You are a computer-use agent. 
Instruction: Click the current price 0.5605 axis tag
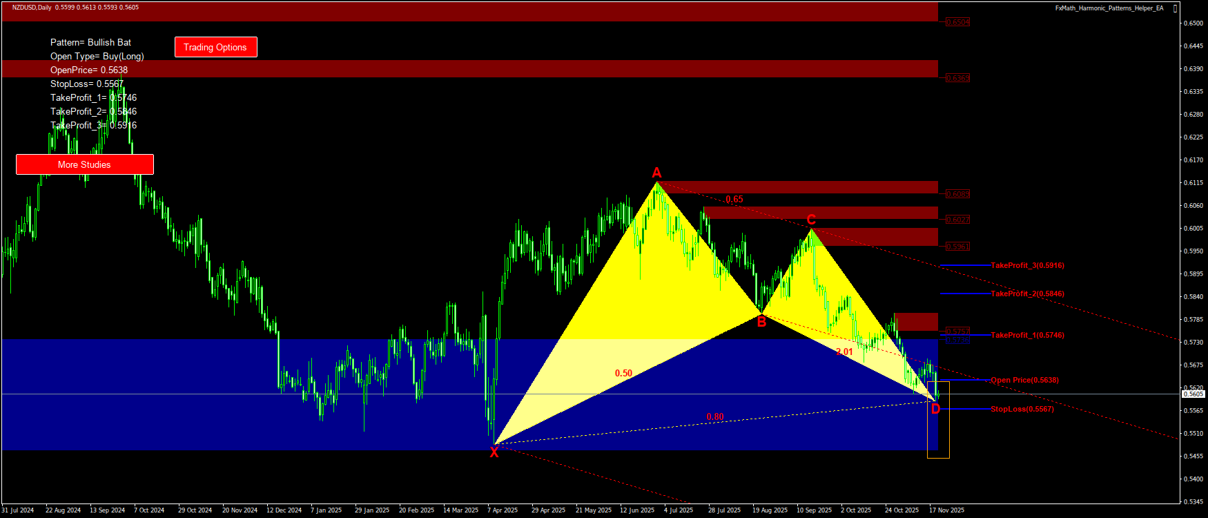(1194, 394)
